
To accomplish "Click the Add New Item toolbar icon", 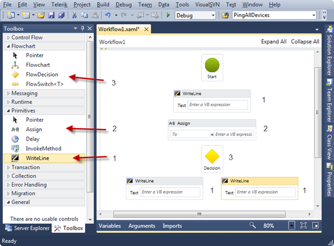I will click(x=26, y=15).
